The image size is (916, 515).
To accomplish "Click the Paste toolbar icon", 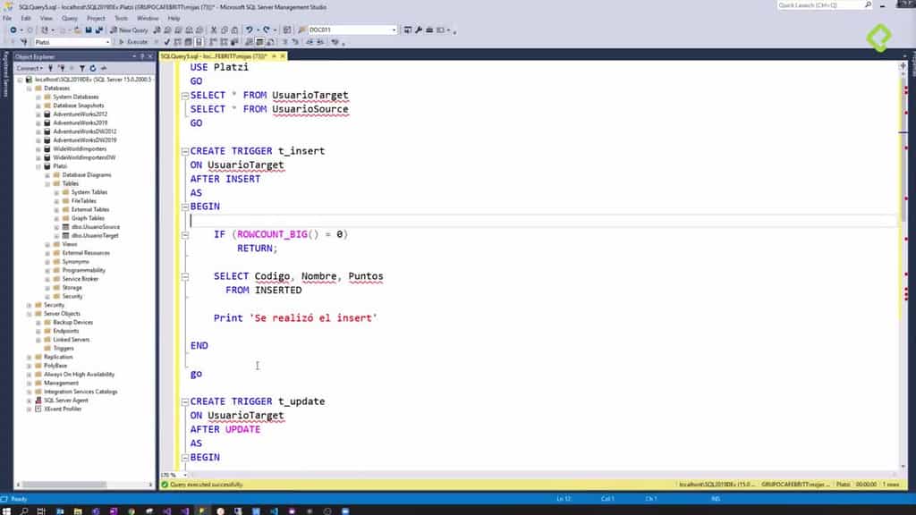I will pos(235,30).
